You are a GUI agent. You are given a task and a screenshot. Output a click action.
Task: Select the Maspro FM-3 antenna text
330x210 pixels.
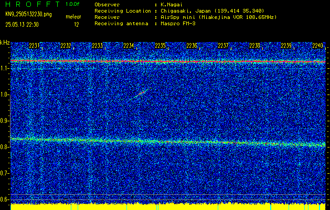[x=178, y=24]
